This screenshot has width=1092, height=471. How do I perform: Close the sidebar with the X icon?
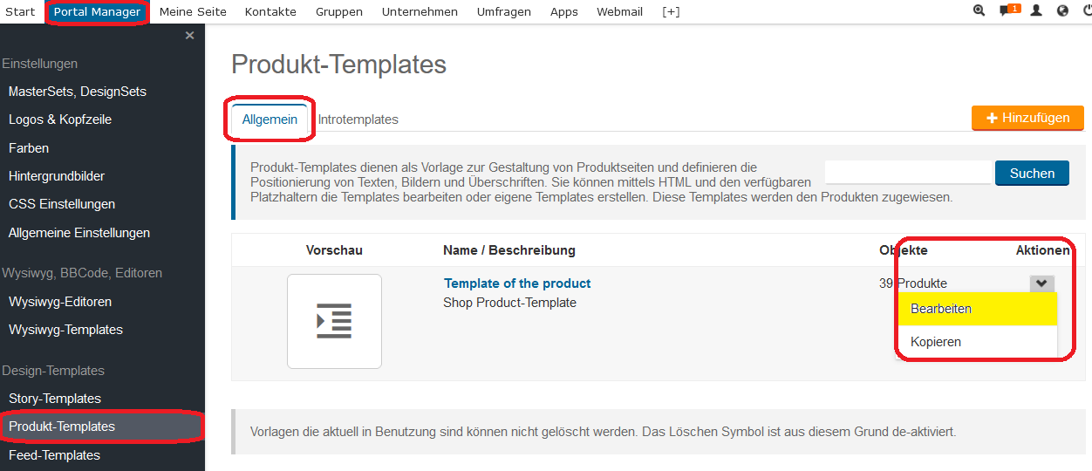click(189, 36)
